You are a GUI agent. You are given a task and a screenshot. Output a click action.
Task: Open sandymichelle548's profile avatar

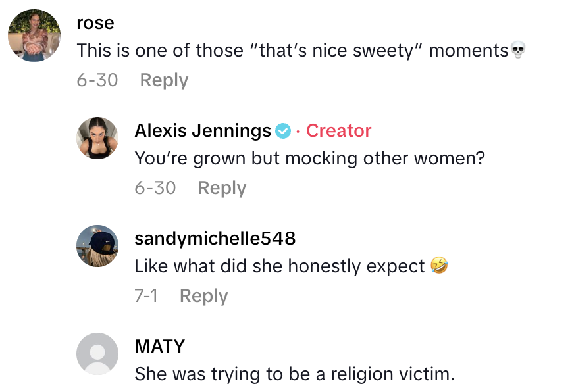point(97,246)
